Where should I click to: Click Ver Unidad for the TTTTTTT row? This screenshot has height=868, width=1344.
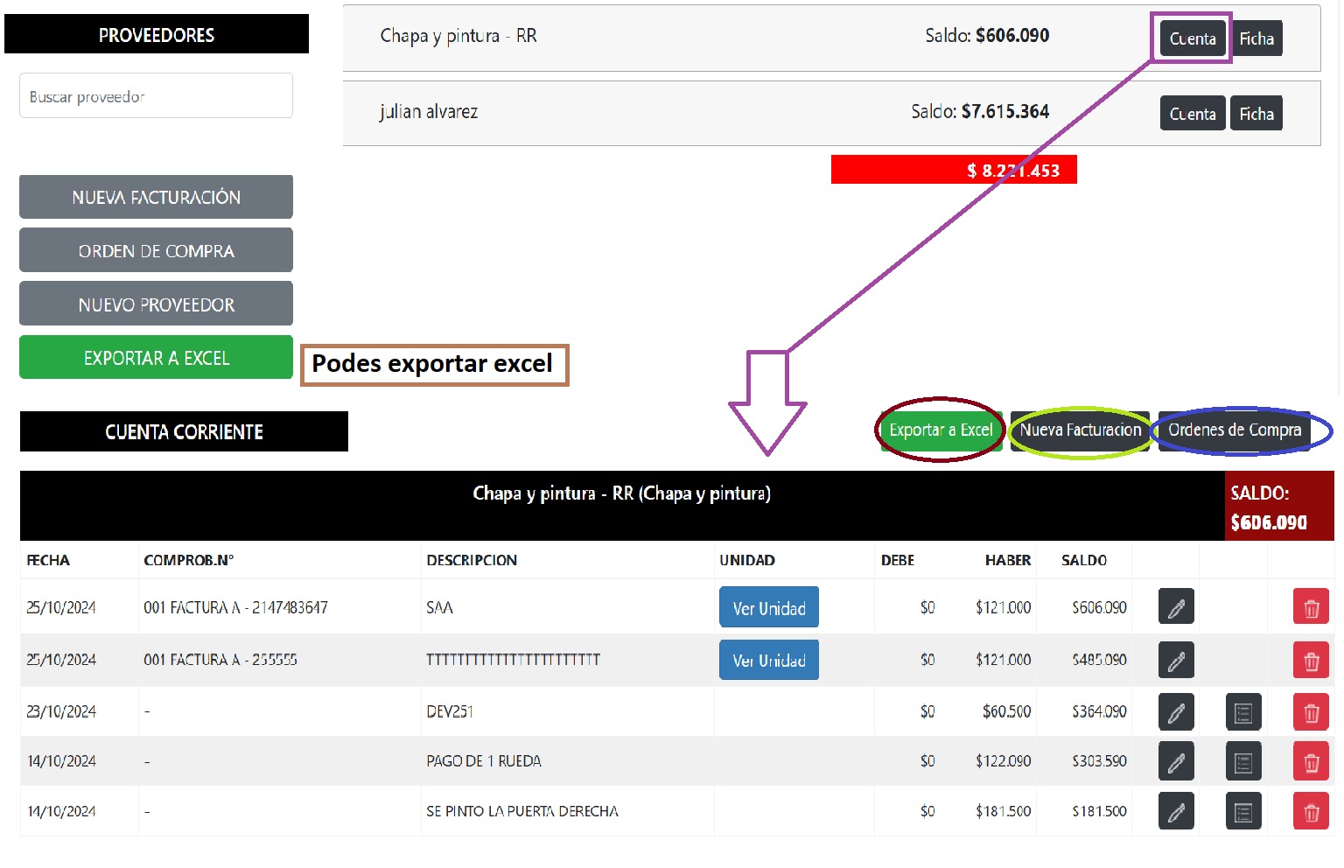click(x=769, y=660)
